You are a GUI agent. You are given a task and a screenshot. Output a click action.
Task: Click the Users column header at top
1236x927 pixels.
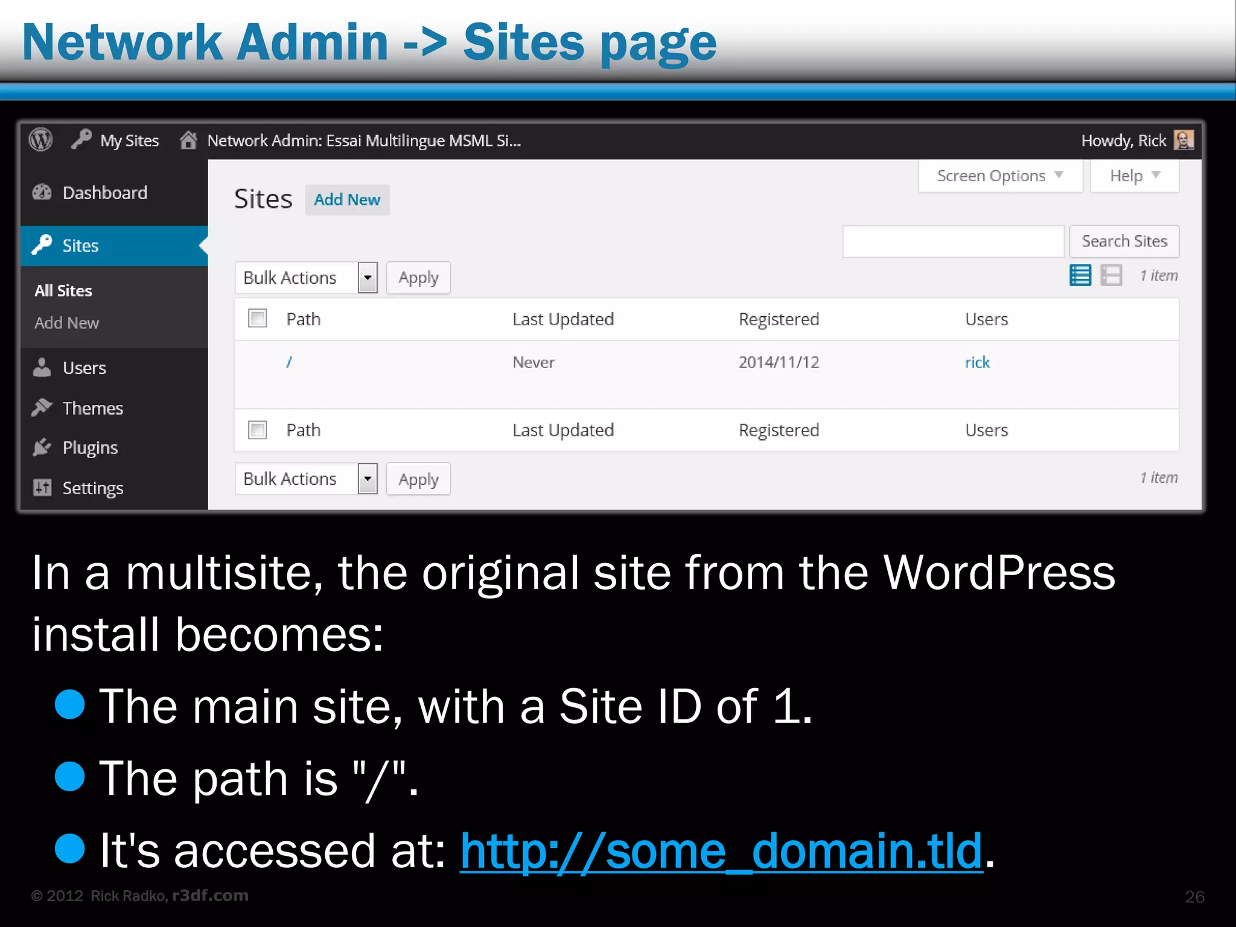click(987, 319)
